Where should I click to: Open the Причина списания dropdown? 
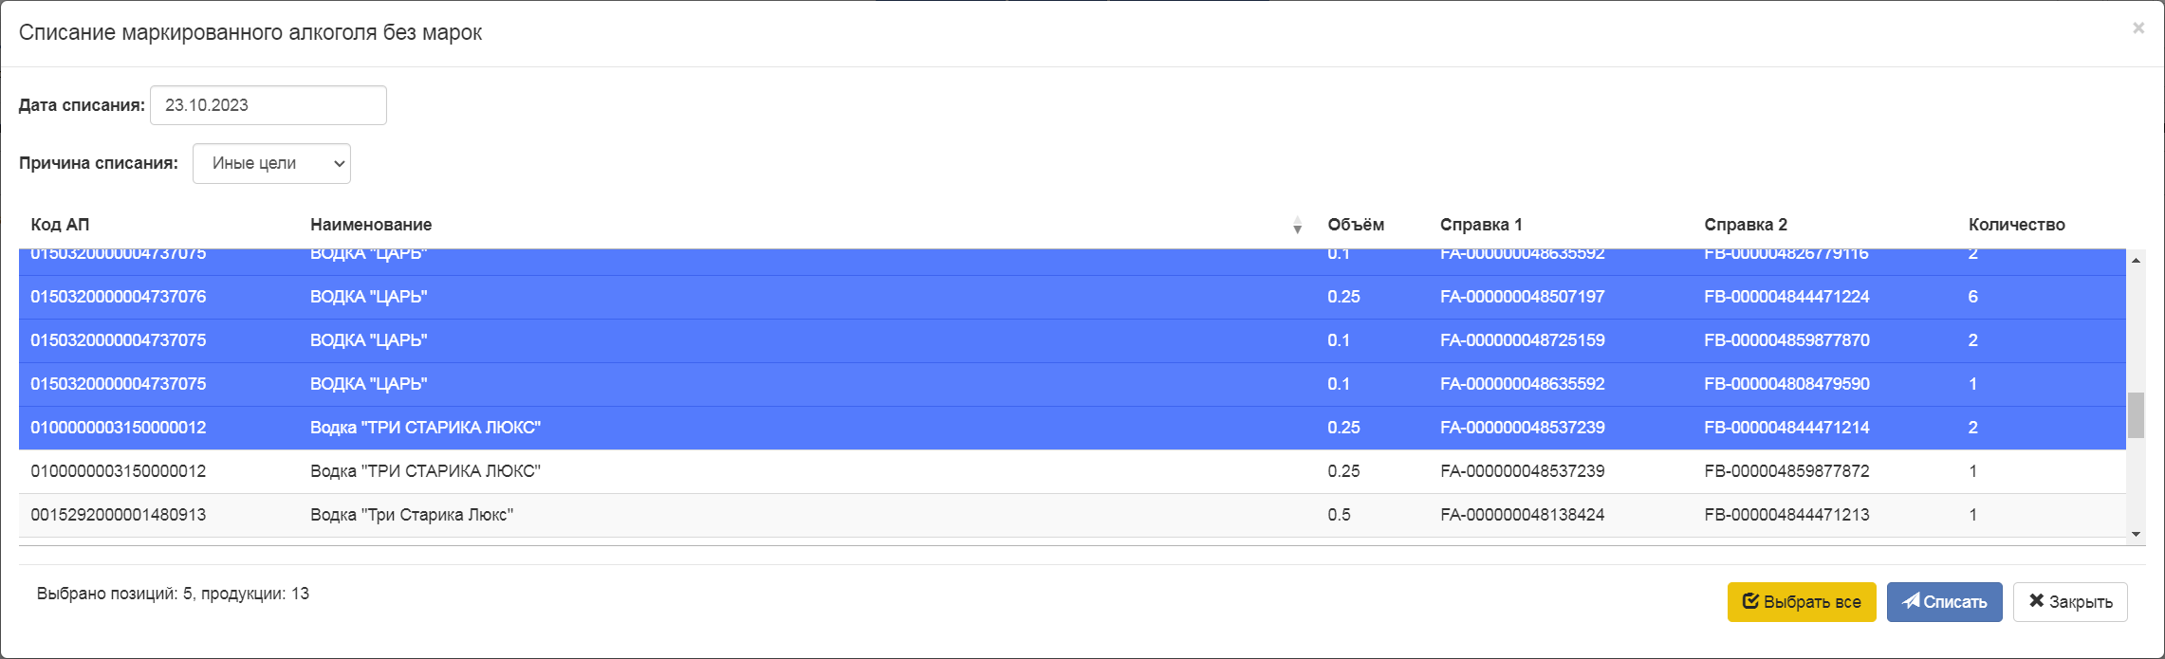click(271, 163)
